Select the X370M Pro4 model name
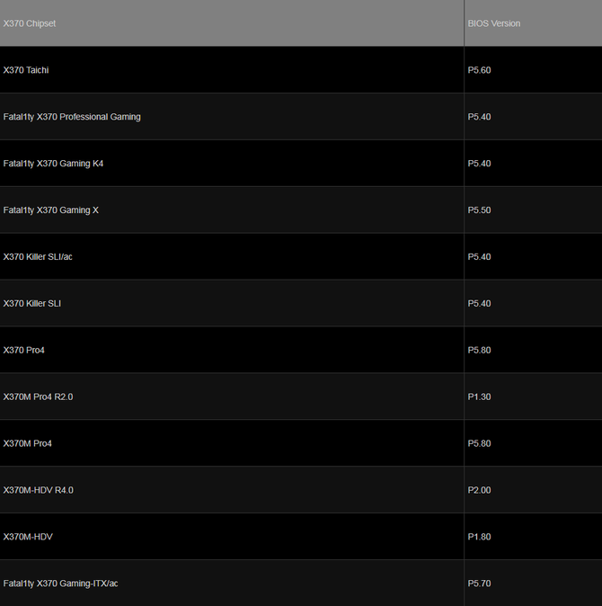 tap(28, 443)
